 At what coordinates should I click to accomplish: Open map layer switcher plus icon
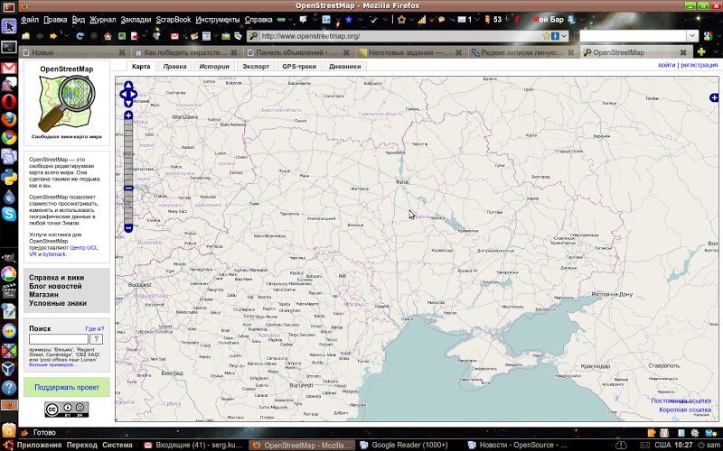pos(714,97)
